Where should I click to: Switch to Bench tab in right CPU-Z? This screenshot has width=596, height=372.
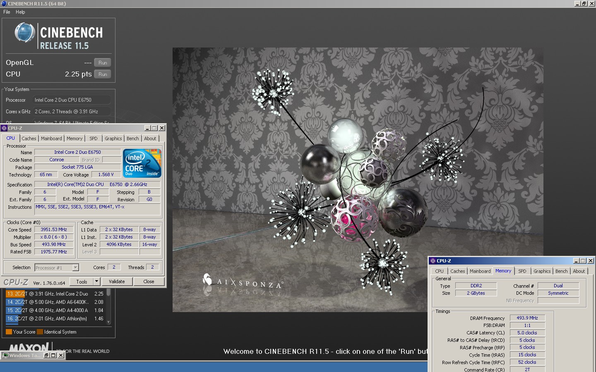(562, 271)
